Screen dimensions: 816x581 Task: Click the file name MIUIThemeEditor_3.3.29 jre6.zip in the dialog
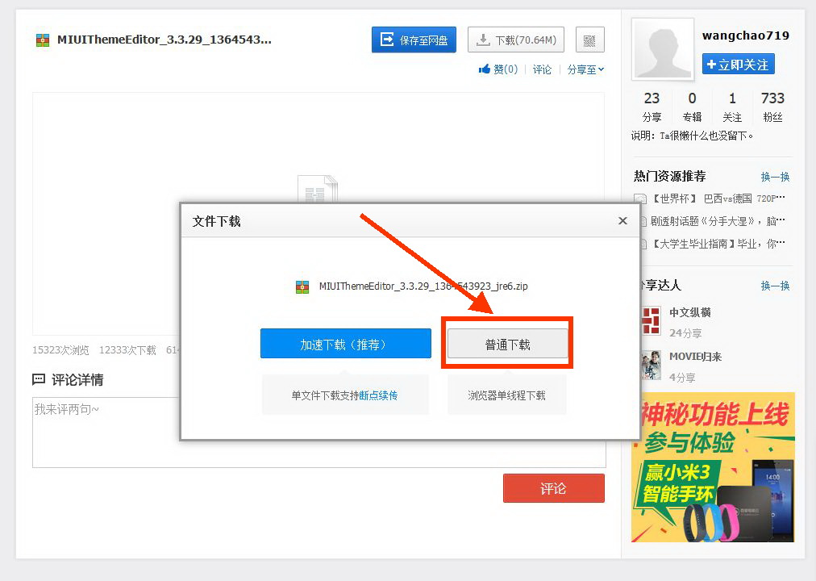tap(423, 286)
